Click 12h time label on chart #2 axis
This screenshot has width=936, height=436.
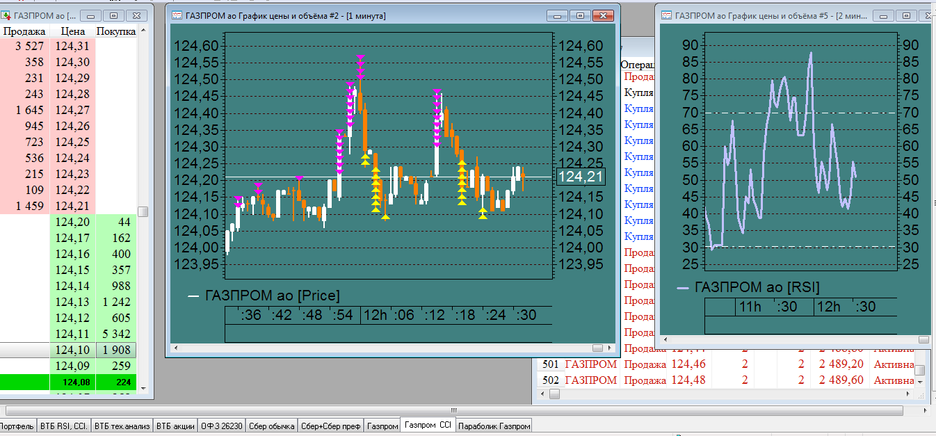pos(376,315)
